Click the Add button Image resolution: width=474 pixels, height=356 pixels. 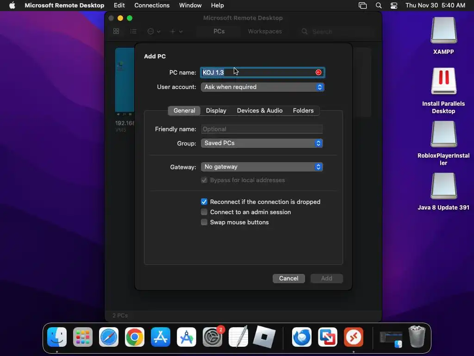[x=326, y=279]
